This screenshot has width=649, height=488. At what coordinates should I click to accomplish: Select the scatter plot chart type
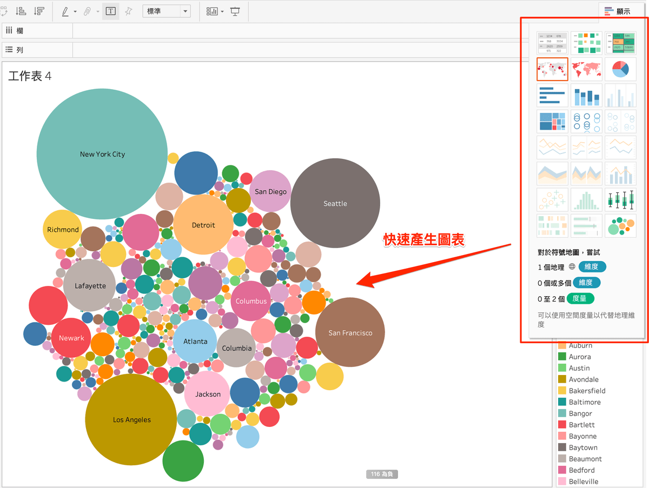(x=552, y=199)
